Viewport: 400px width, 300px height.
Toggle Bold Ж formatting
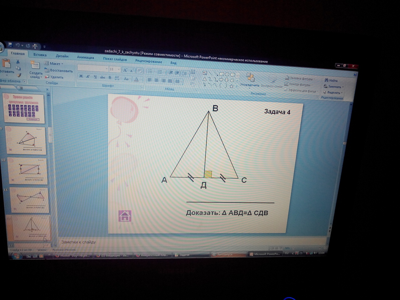[81, 76]
